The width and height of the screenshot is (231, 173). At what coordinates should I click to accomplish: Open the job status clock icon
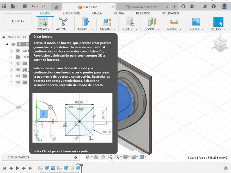click(x=192, y=6)
